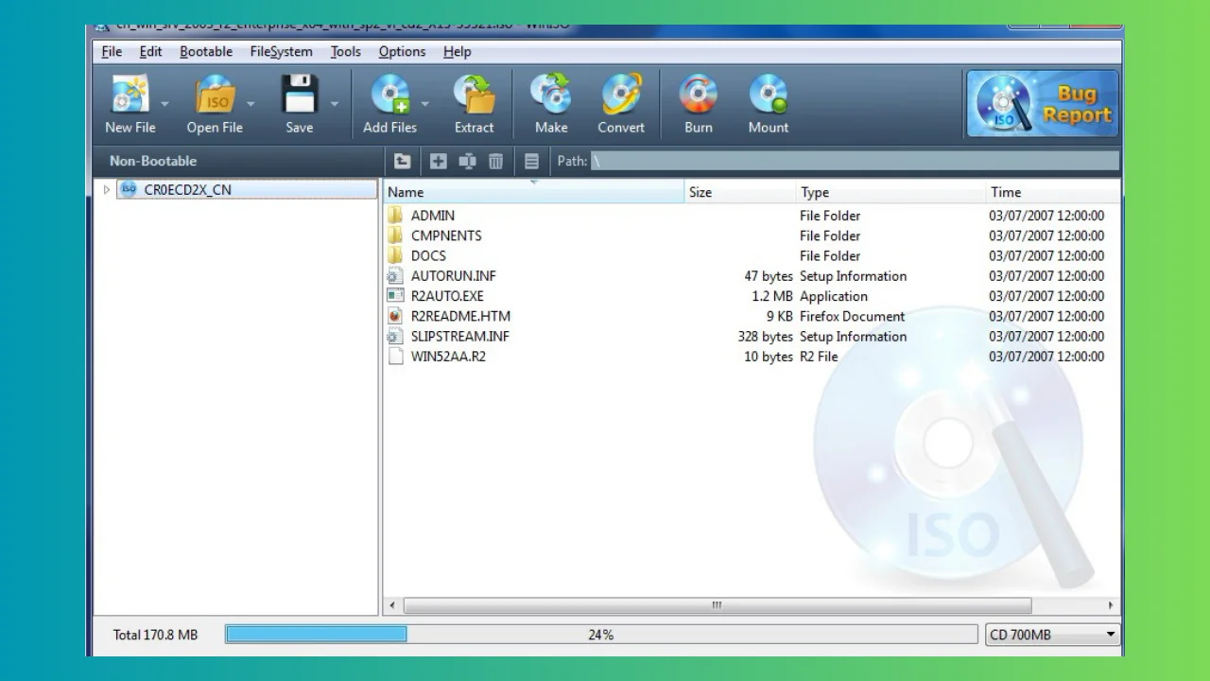
Task: Click the Convert toolbar icon
Action: tap(621, 95)
